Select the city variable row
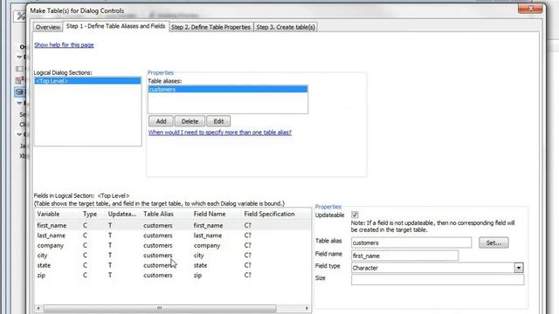 173,256
